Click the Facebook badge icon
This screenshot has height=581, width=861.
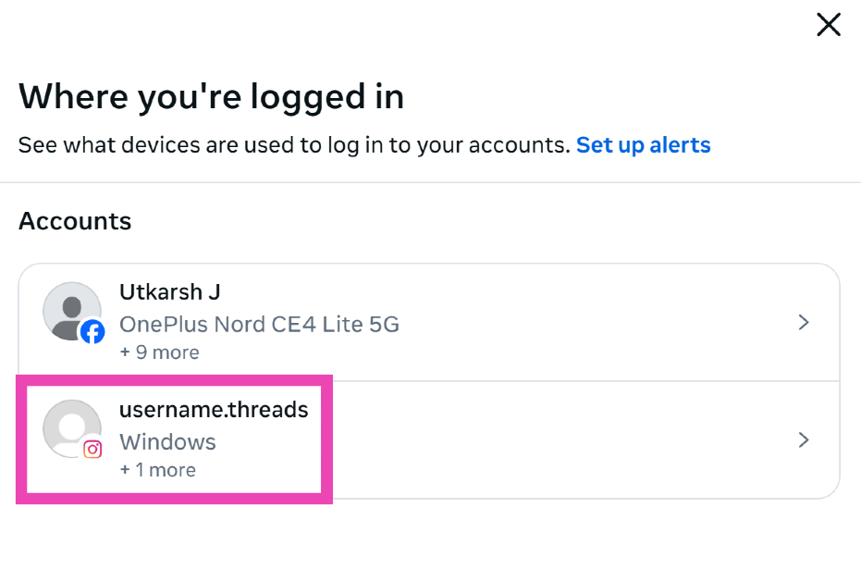tap(92, 331)
